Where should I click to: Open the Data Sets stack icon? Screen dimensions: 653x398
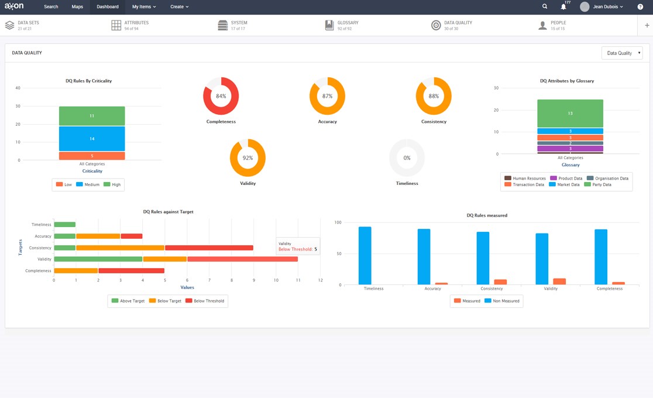pyautogui.click(x=9, y=25)
